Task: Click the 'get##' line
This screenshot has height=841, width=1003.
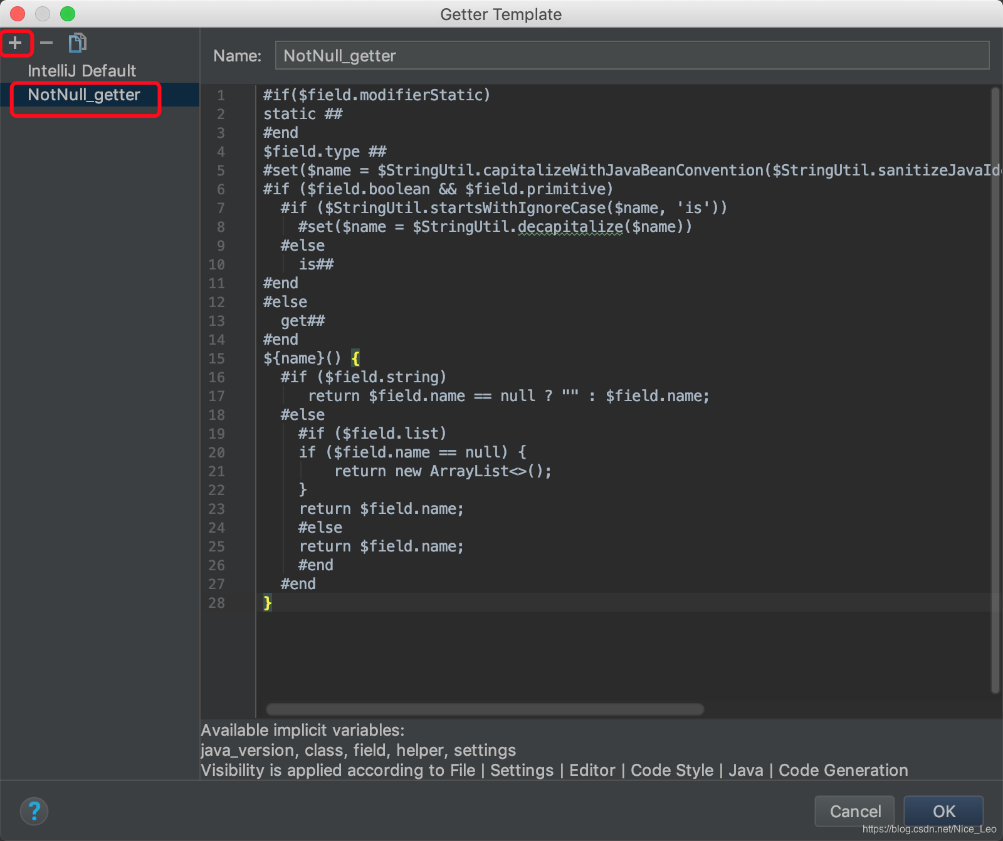Action: pyautogui.click(x=303, y=321)
